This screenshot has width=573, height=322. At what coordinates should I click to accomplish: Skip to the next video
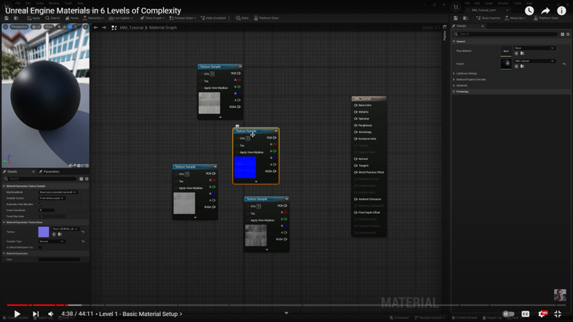(36, 314)
